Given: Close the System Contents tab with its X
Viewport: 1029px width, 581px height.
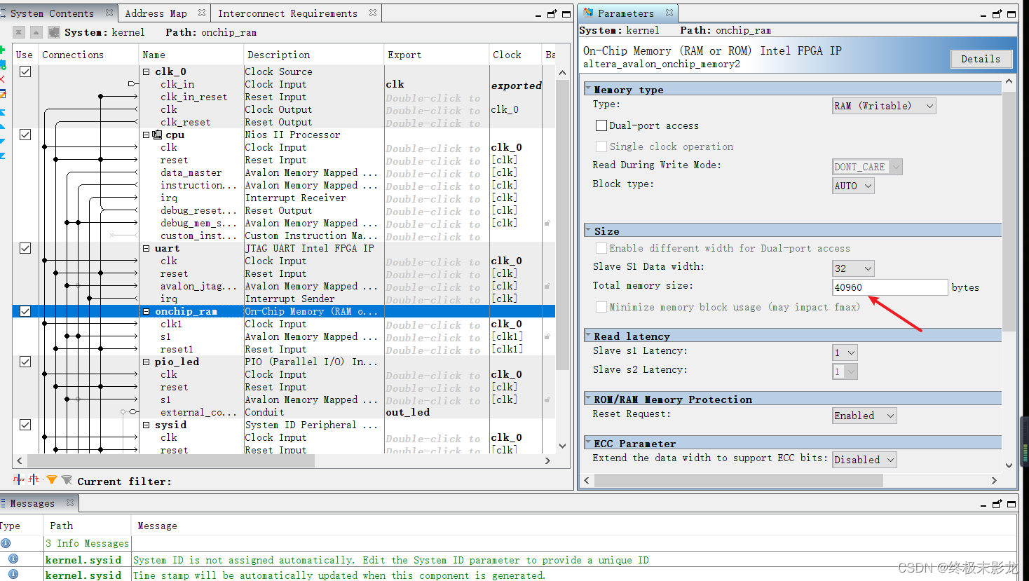Looking at the screenshot, I should pos(109,13).
